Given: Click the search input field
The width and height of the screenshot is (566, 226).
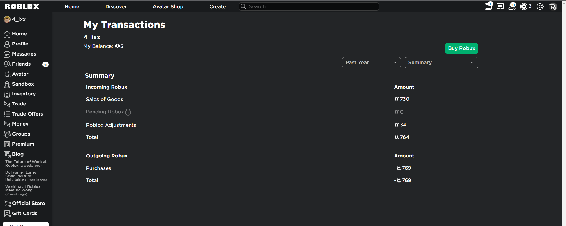Looking at the screenshot, I should click(309, 6).
